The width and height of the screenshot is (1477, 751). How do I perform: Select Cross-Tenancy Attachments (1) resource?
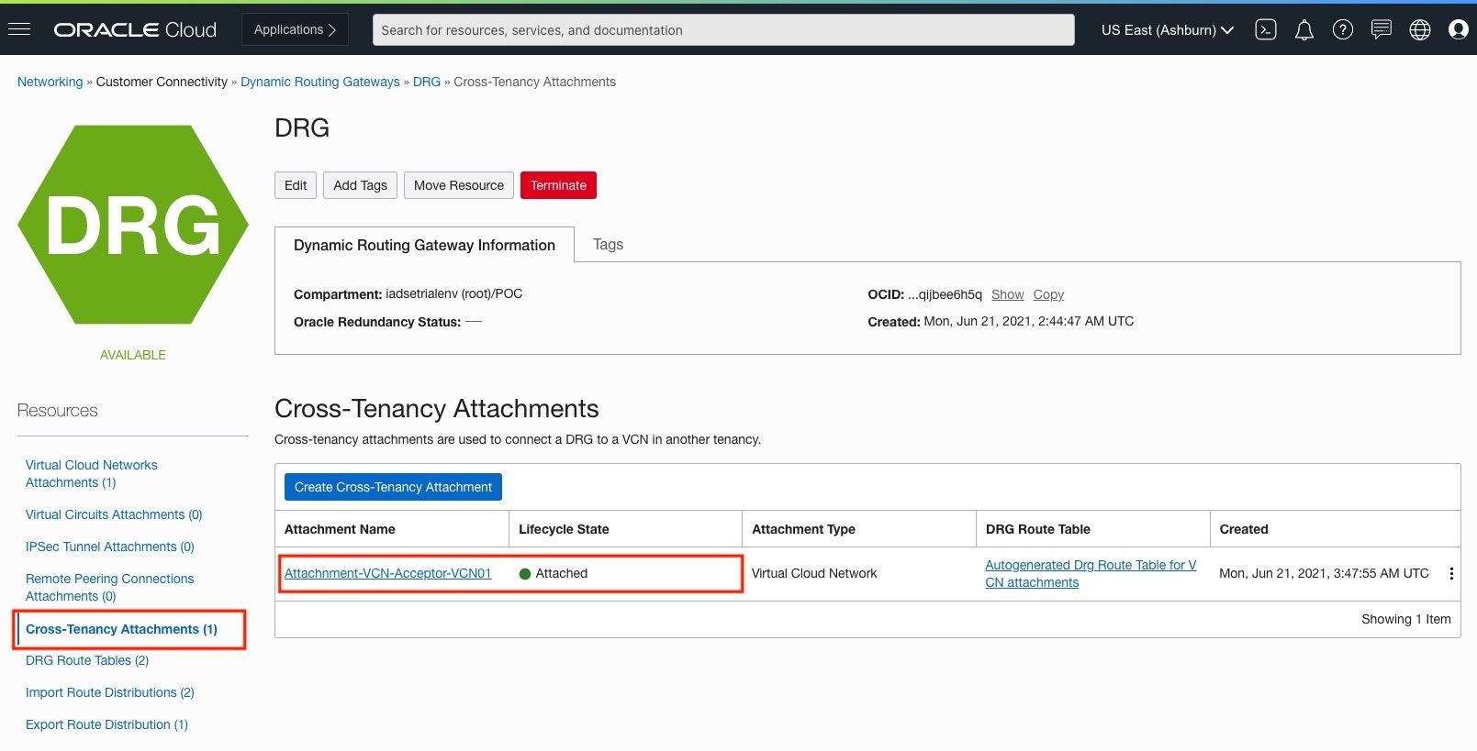click(x=121, y=629)
